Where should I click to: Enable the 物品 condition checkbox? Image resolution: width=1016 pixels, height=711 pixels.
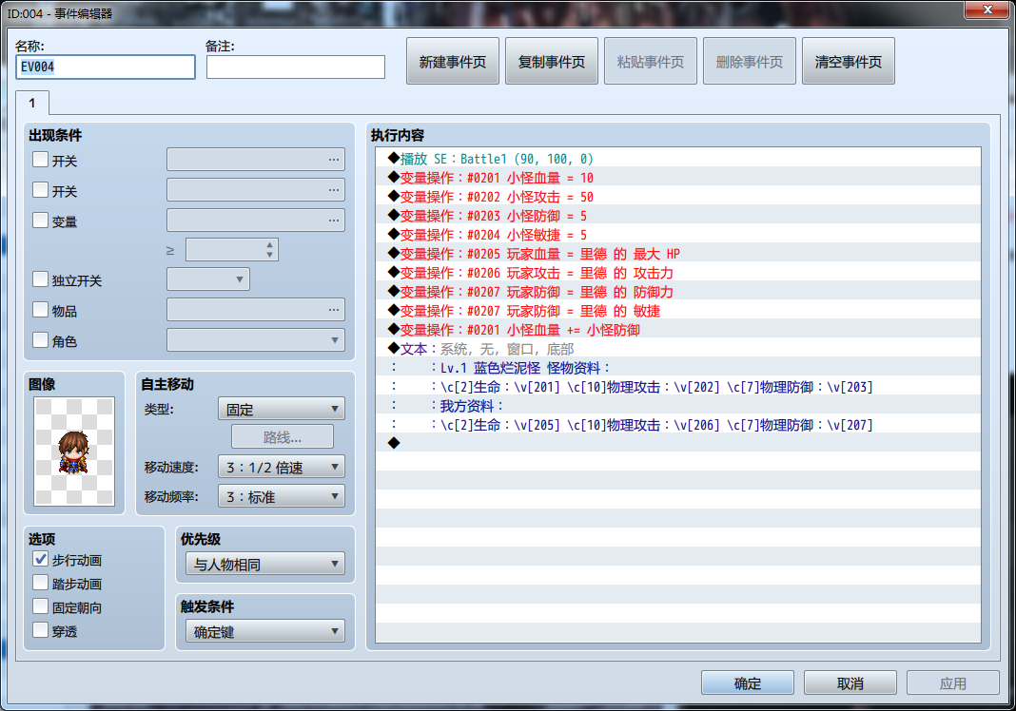40,310
